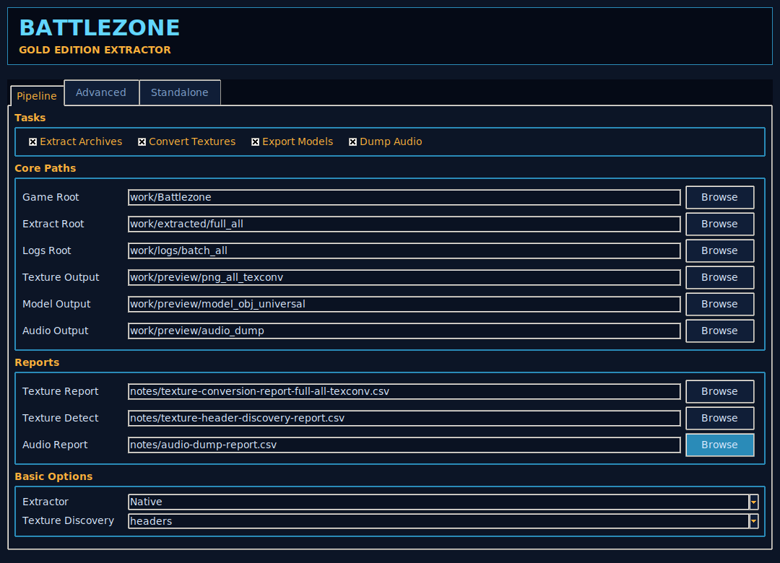Viewport: 780px width, 563px height.
Task: Browse for the Texture Report file
Action: 719,391
